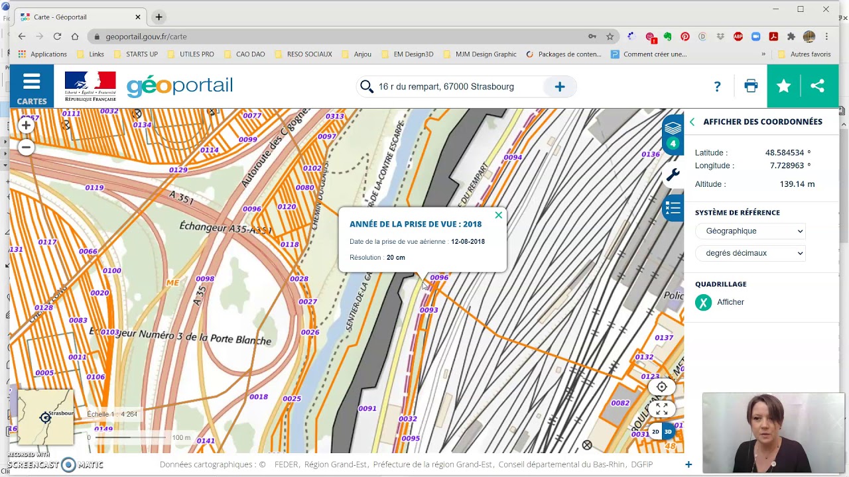Click the date 12-08-2018 in popup
Screen dimensions: 849x477
468,242
